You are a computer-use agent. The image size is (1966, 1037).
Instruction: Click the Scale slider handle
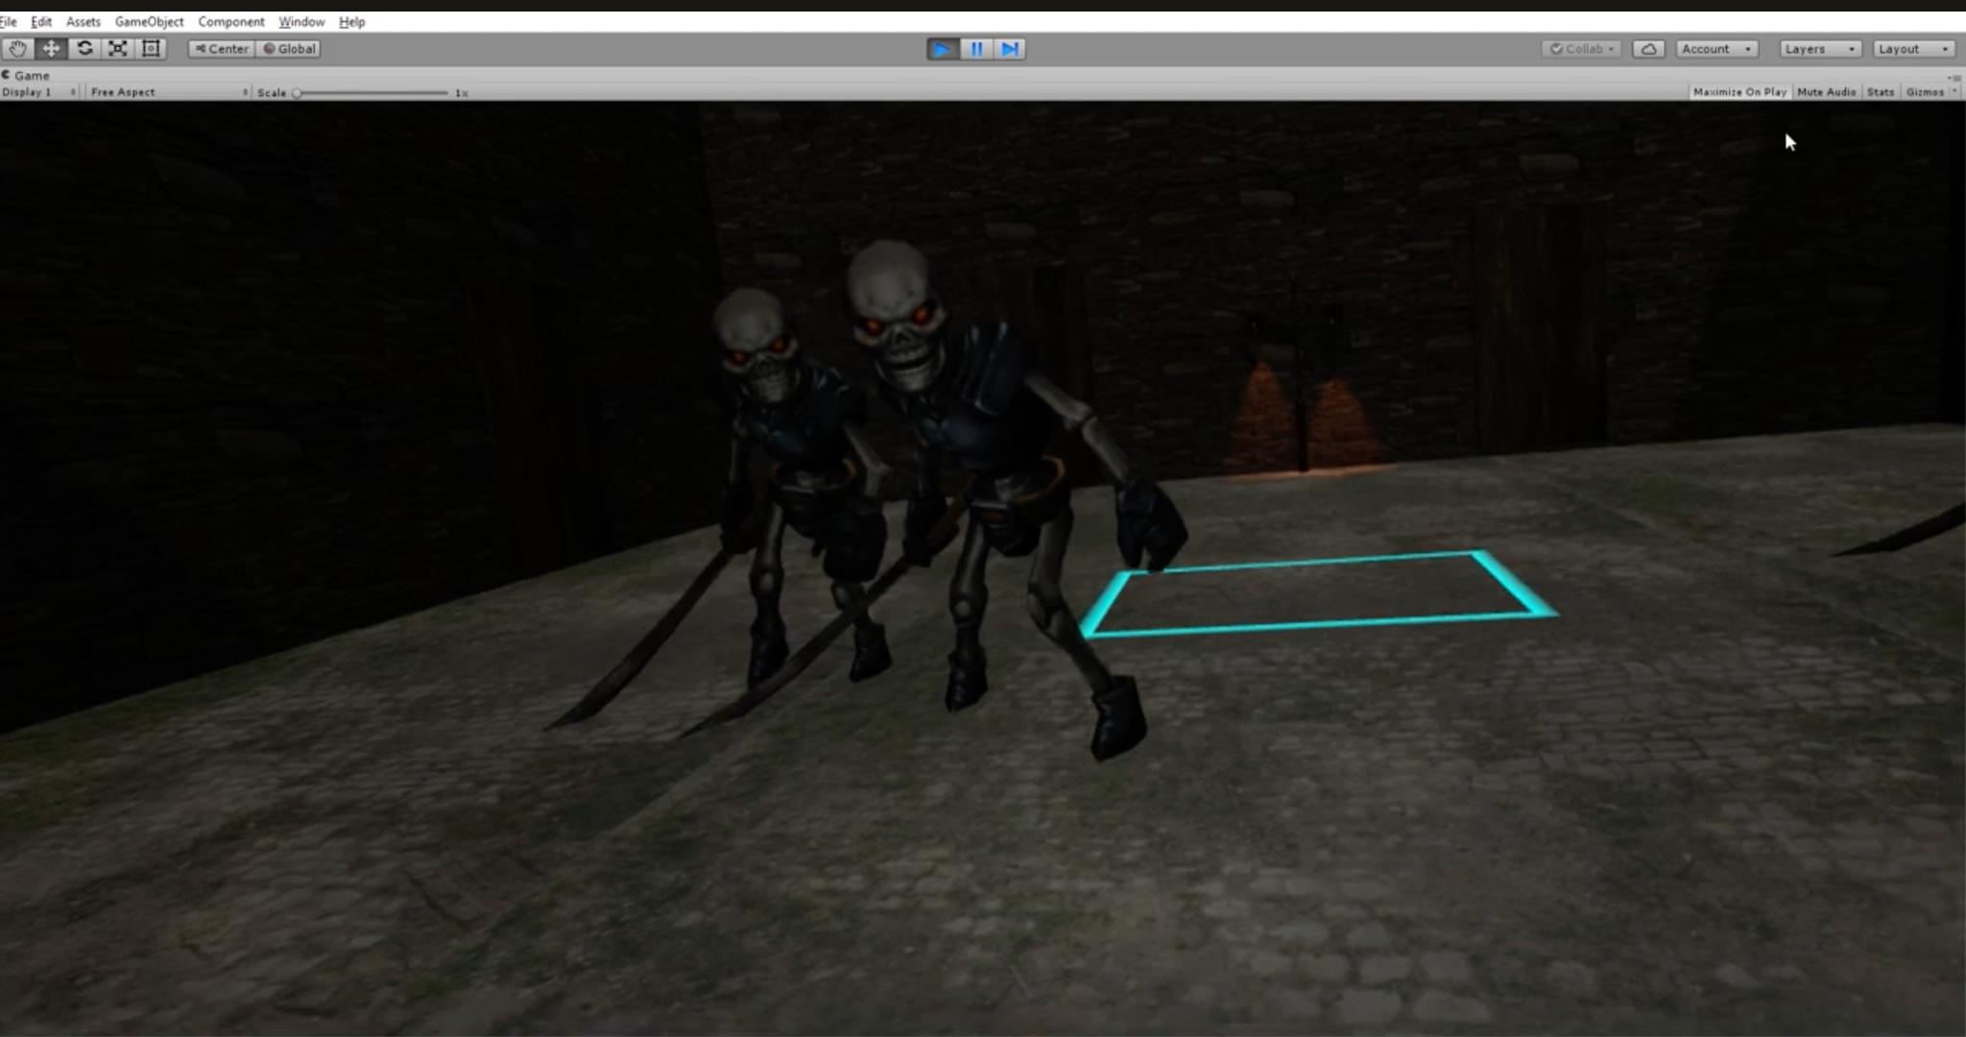pos(298,93)
